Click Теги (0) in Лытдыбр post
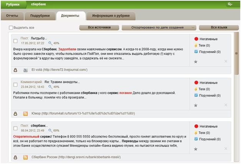Screen dimensions: 241x164 (204, 45)
